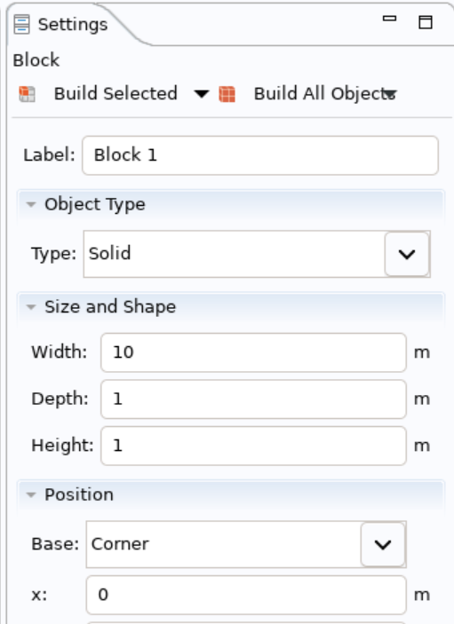Maximize the Settings panel

(426, 22)
